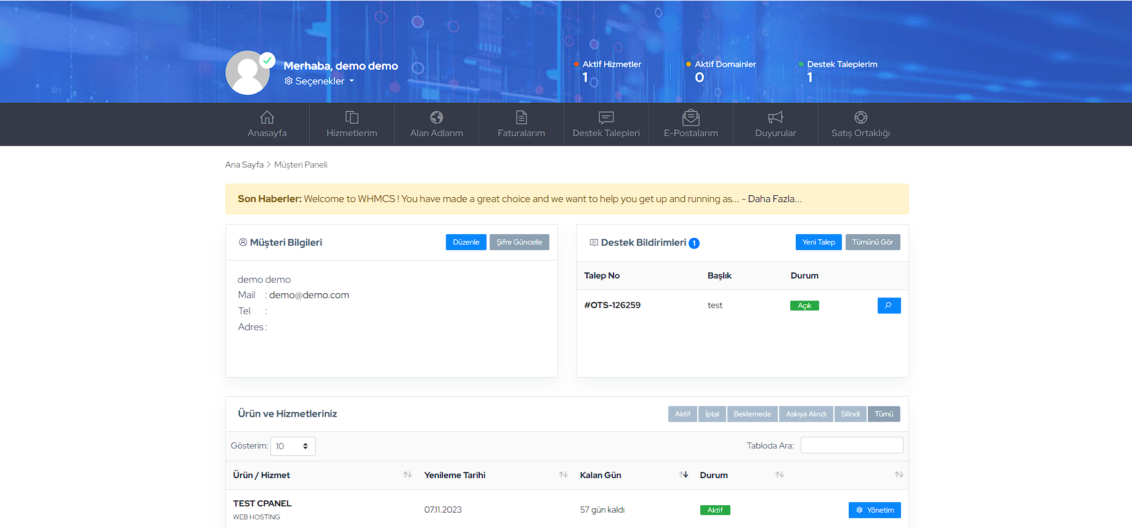The height and width of the screenshot is (528, 1132).
Task: Click the Tabloda Ara search field
Action: [851, 445]
